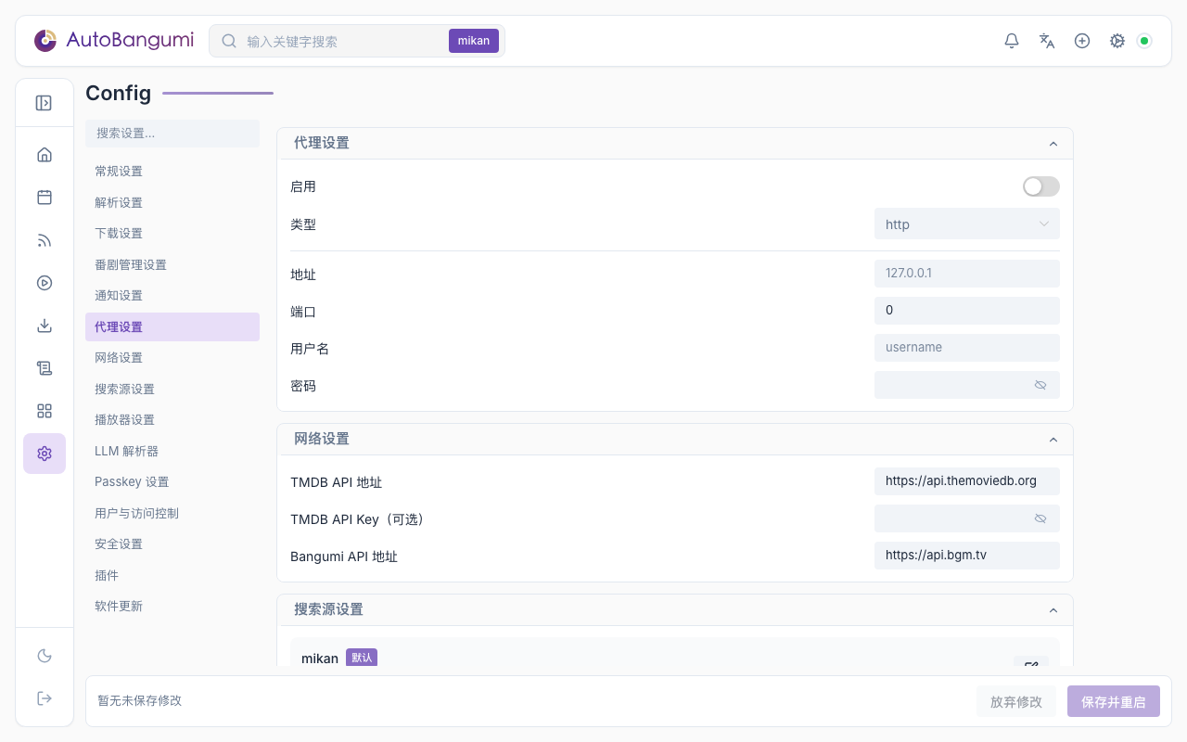Click the proxy 地址 input field
The image size is (1187, 742).
(x=967, y=274)
